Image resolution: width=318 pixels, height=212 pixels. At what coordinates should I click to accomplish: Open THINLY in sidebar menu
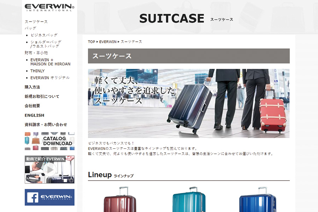tap(37, 71)
